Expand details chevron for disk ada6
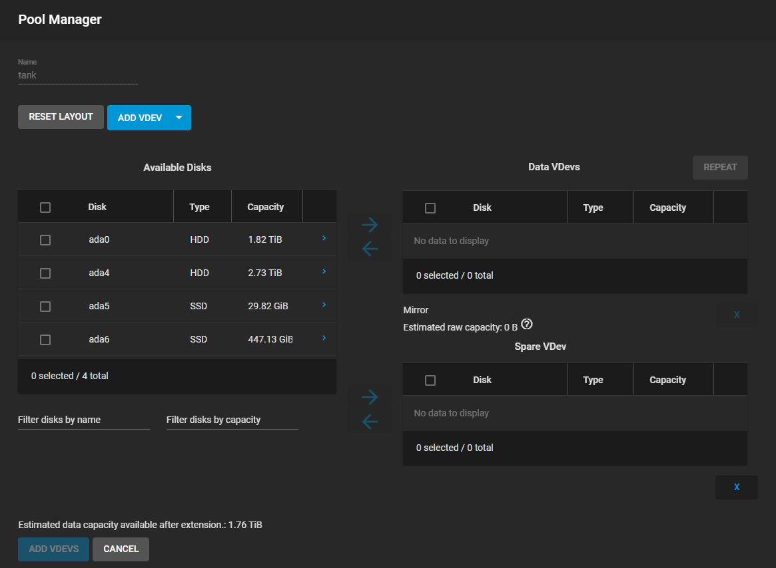 (324, 338)
